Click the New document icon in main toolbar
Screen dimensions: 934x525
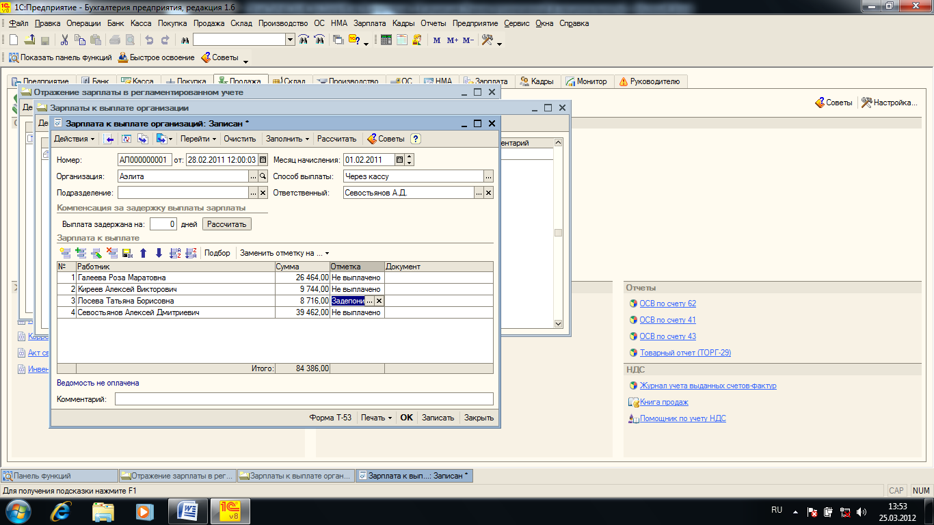[14, 40]
